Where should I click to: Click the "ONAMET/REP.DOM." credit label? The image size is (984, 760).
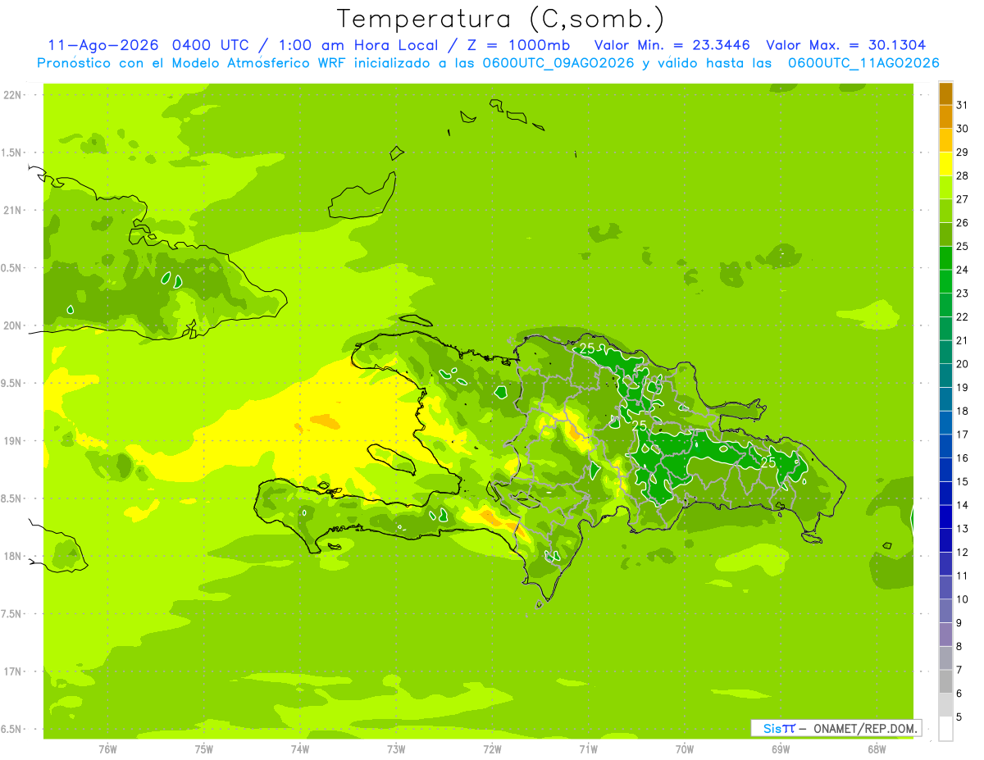click(864, 728)
